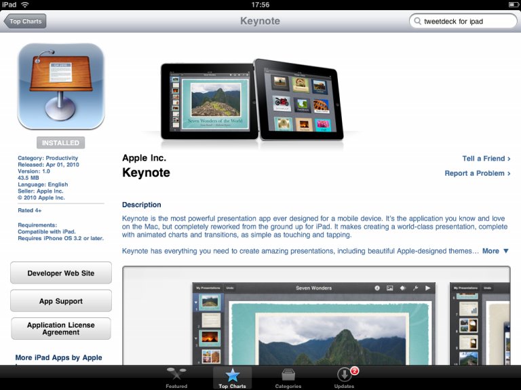521x390 pixels.
Task: View Application License Agreement
Action: tap(61, 329)
